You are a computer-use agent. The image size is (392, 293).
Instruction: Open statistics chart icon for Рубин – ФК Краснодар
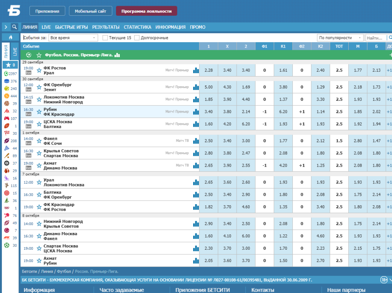tap(196, 111)
